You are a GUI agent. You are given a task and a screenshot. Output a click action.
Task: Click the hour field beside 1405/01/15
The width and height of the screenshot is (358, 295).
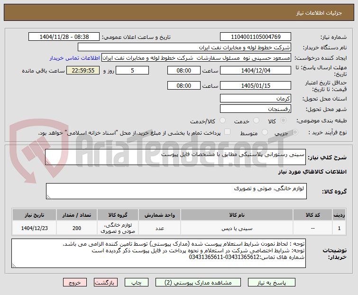(184, 85)
